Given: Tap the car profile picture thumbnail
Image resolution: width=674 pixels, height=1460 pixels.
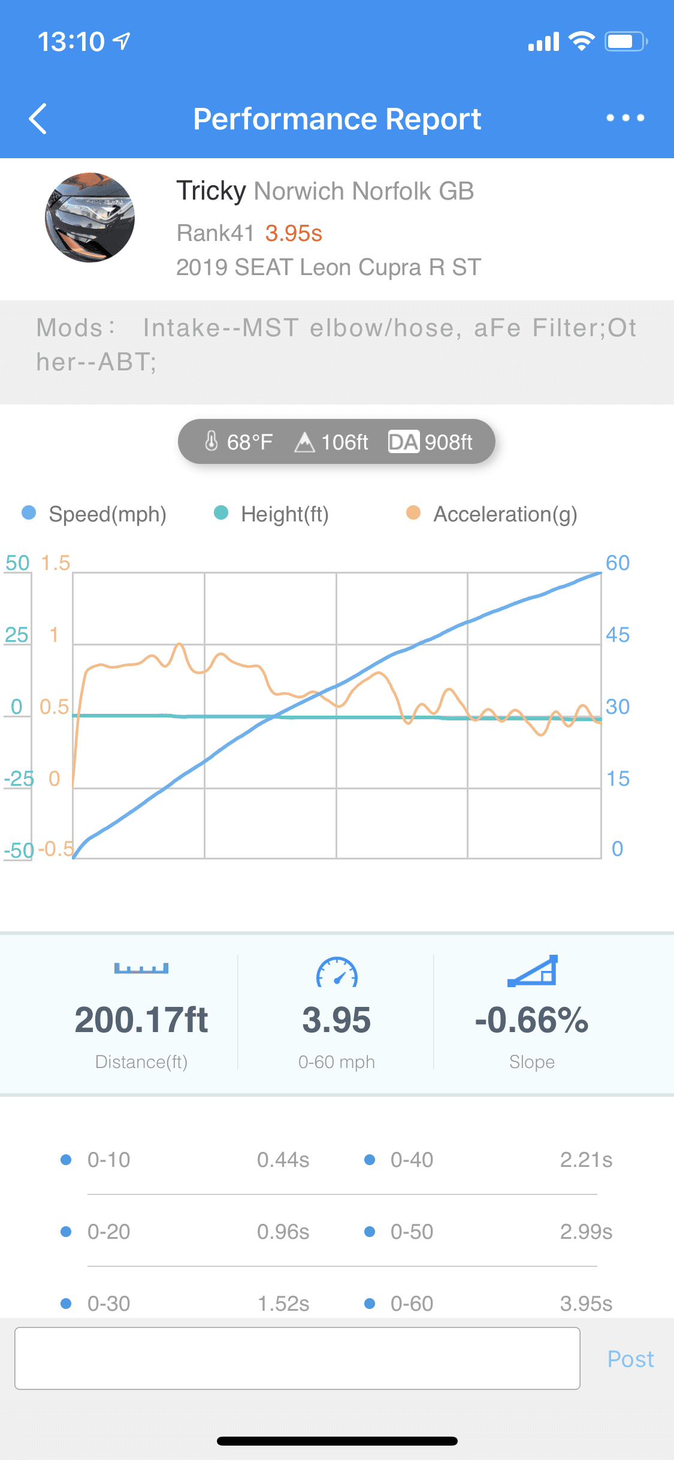Looking at the screenshot, I should coord(90,218).
